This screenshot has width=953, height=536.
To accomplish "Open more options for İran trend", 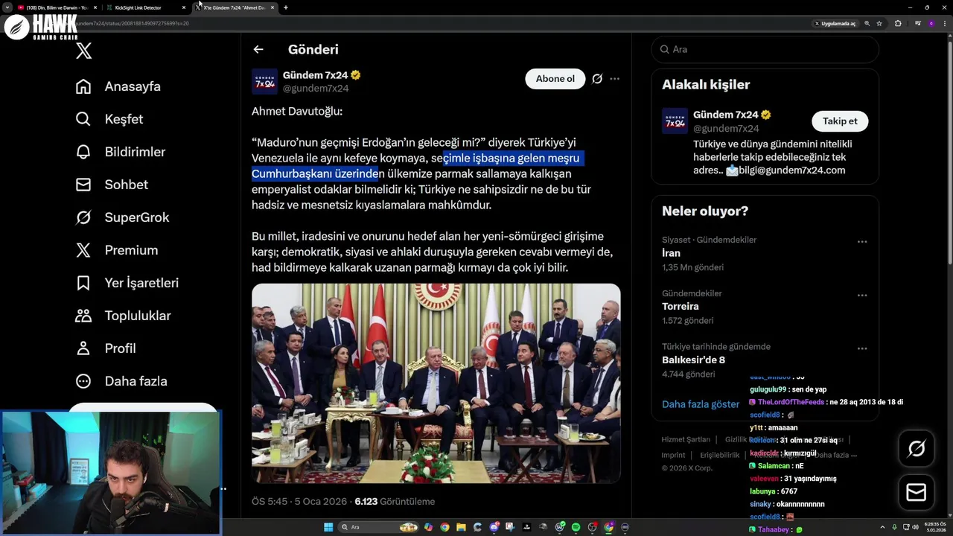I will [862, 242].
